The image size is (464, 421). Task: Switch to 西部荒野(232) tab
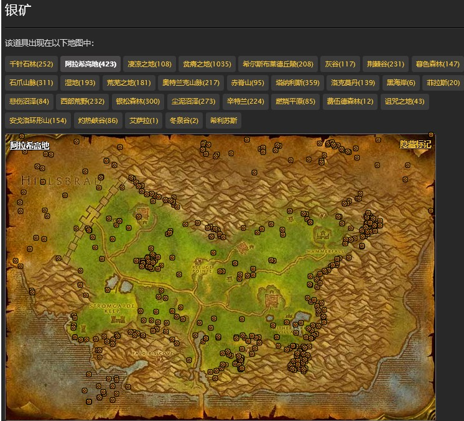[x=83, y=102]
